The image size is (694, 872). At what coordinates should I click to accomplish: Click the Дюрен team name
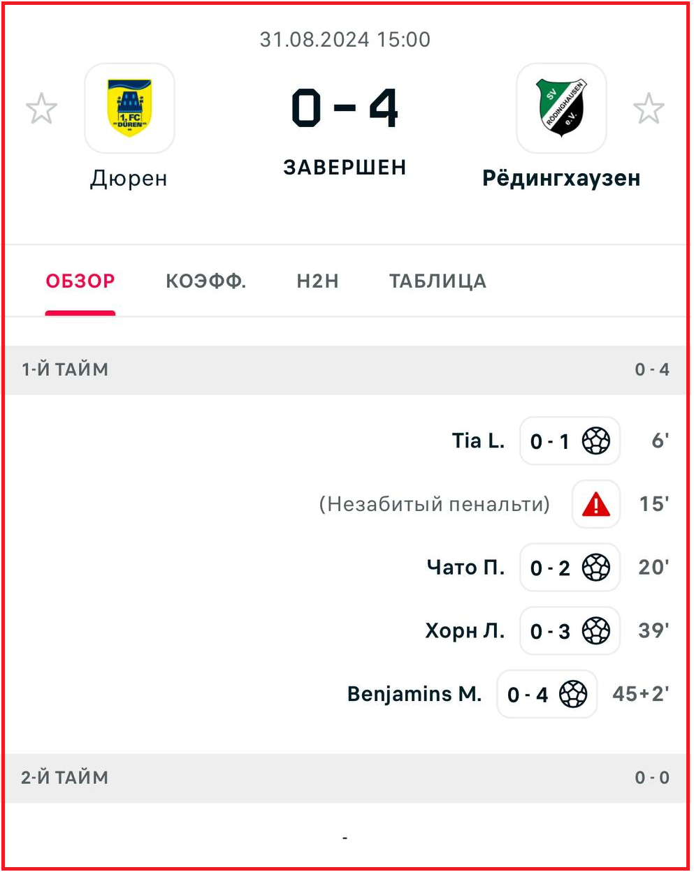coord(129,179)
